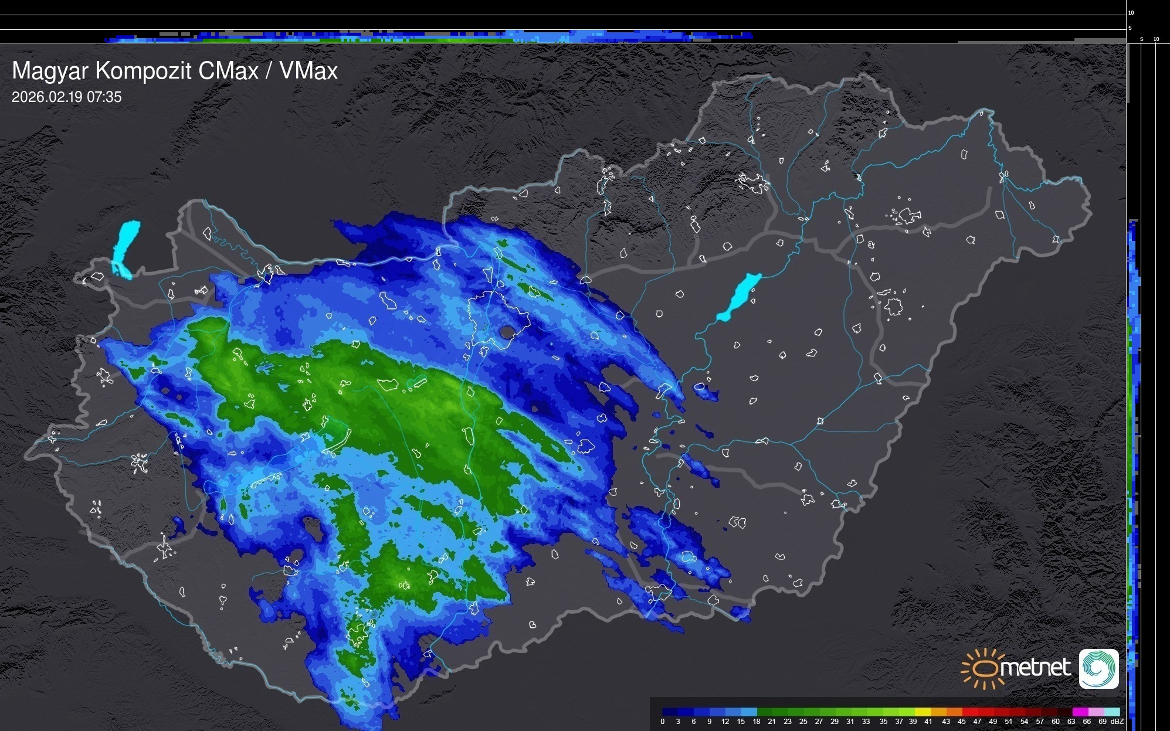Click the large Budapest city outline
The height and width of the screenshot is (731, 1170).
pyautogui.click(x=498, y=319)
